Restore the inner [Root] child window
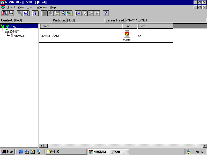Viewport: 207px width, 155px height. (x=199, y=7)
